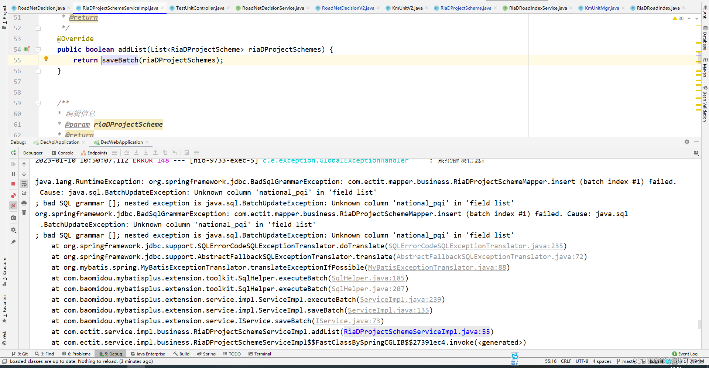Click CRLF line separator in status bar
Screen dimensions: 709x368
click(566, 361)
